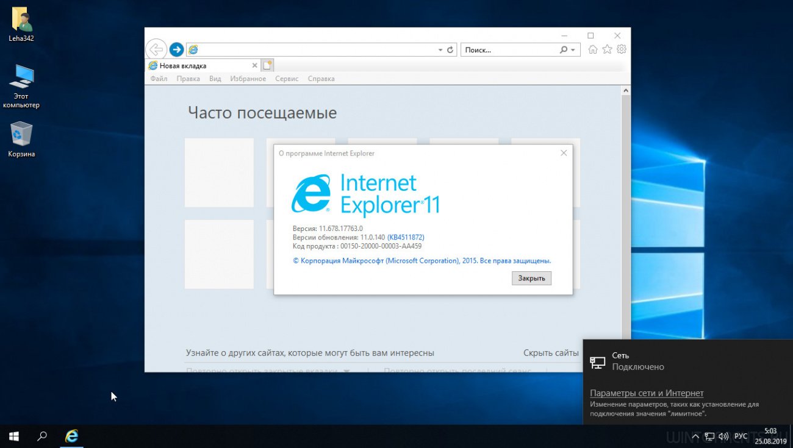Click the magnifier search icon
The height and width of the screenshot is (448, 793).
coord(563,50)
